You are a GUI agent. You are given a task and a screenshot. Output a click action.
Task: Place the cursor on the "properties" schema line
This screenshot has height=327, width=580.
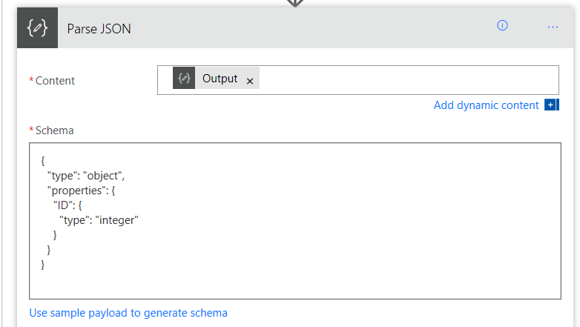81,191
